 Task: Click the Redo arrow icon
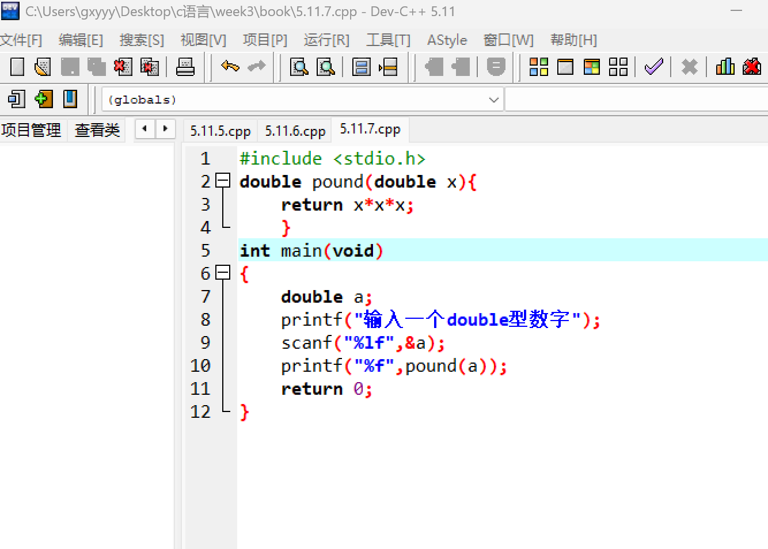pos(256,67)
